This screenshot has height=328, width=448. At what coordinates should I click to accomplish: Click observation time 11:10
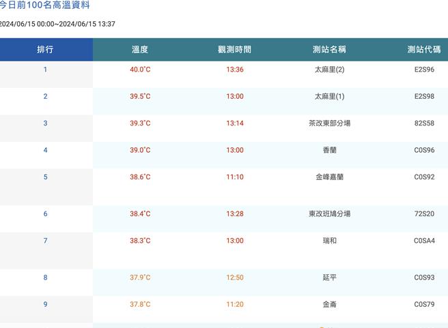[x=235, y=177]
